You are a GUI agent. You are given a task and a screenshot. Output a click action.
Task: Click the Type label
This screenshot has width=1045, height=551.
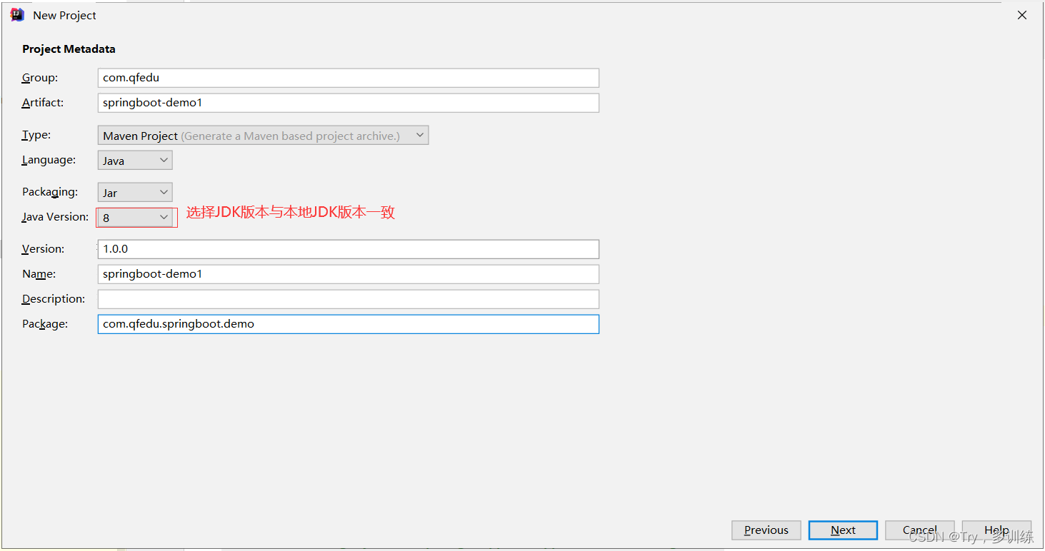(x=36, y=135)
